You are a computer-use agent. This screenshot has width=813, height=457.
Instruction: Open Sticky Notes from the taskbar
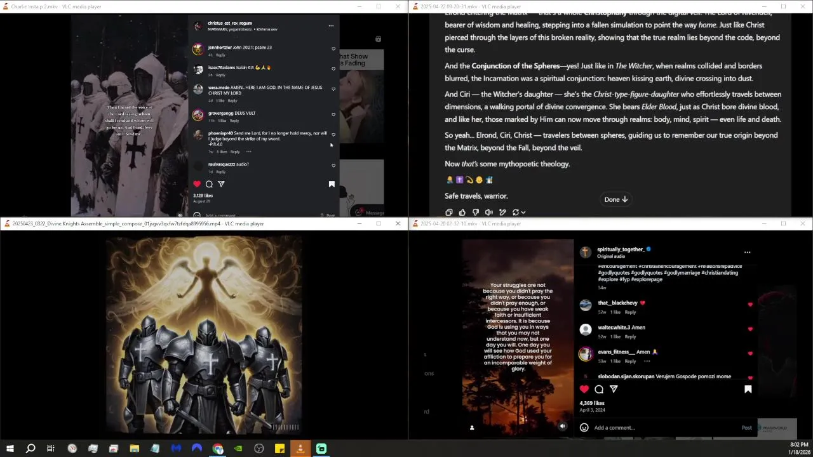tap(279, 449)
